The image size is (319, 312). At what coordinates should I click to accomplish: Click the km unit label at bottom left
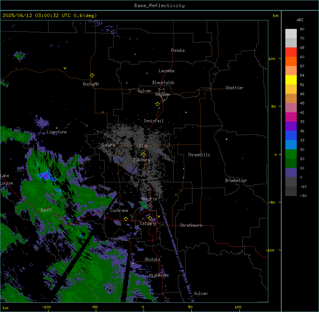(x=6, y=308)
